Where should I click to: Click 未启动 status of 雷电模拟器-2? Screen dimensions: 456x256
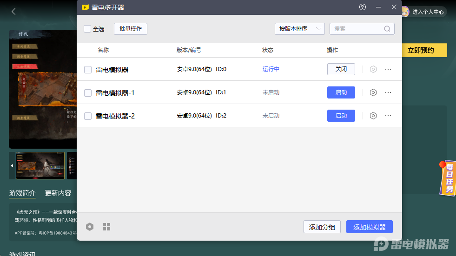(x=271, y=116)
